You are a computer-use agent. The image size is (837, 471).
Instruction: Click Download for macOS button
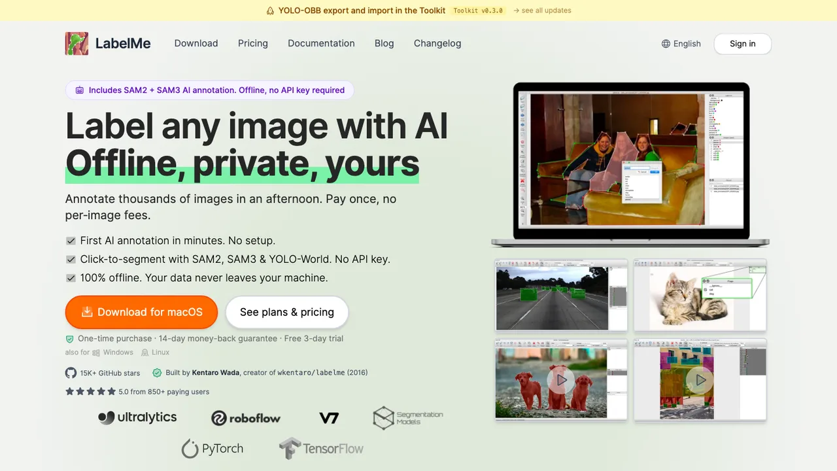coord(141,313)
